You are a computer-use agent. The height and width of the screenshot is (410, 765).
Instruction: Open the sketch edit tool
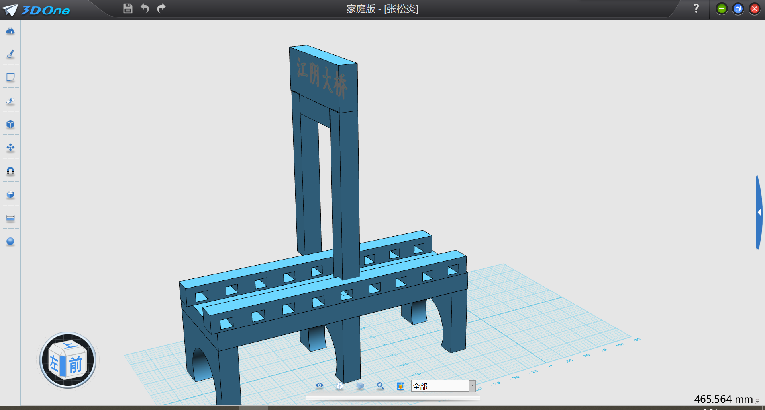(x=10, y=77)
